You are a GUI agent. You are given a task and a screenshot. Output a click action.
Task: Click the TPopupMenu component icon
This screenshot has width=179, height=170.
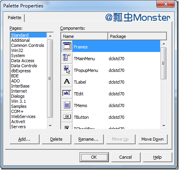(67, 70)
